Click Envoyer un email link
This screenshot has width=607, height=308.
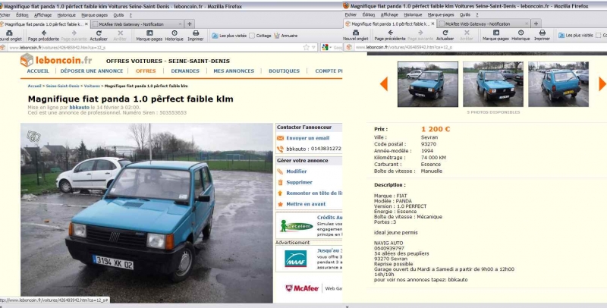tap(308, 138)
